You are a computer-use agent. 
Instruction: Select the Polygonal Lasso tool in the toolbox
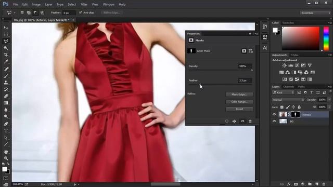pos(6,42)
